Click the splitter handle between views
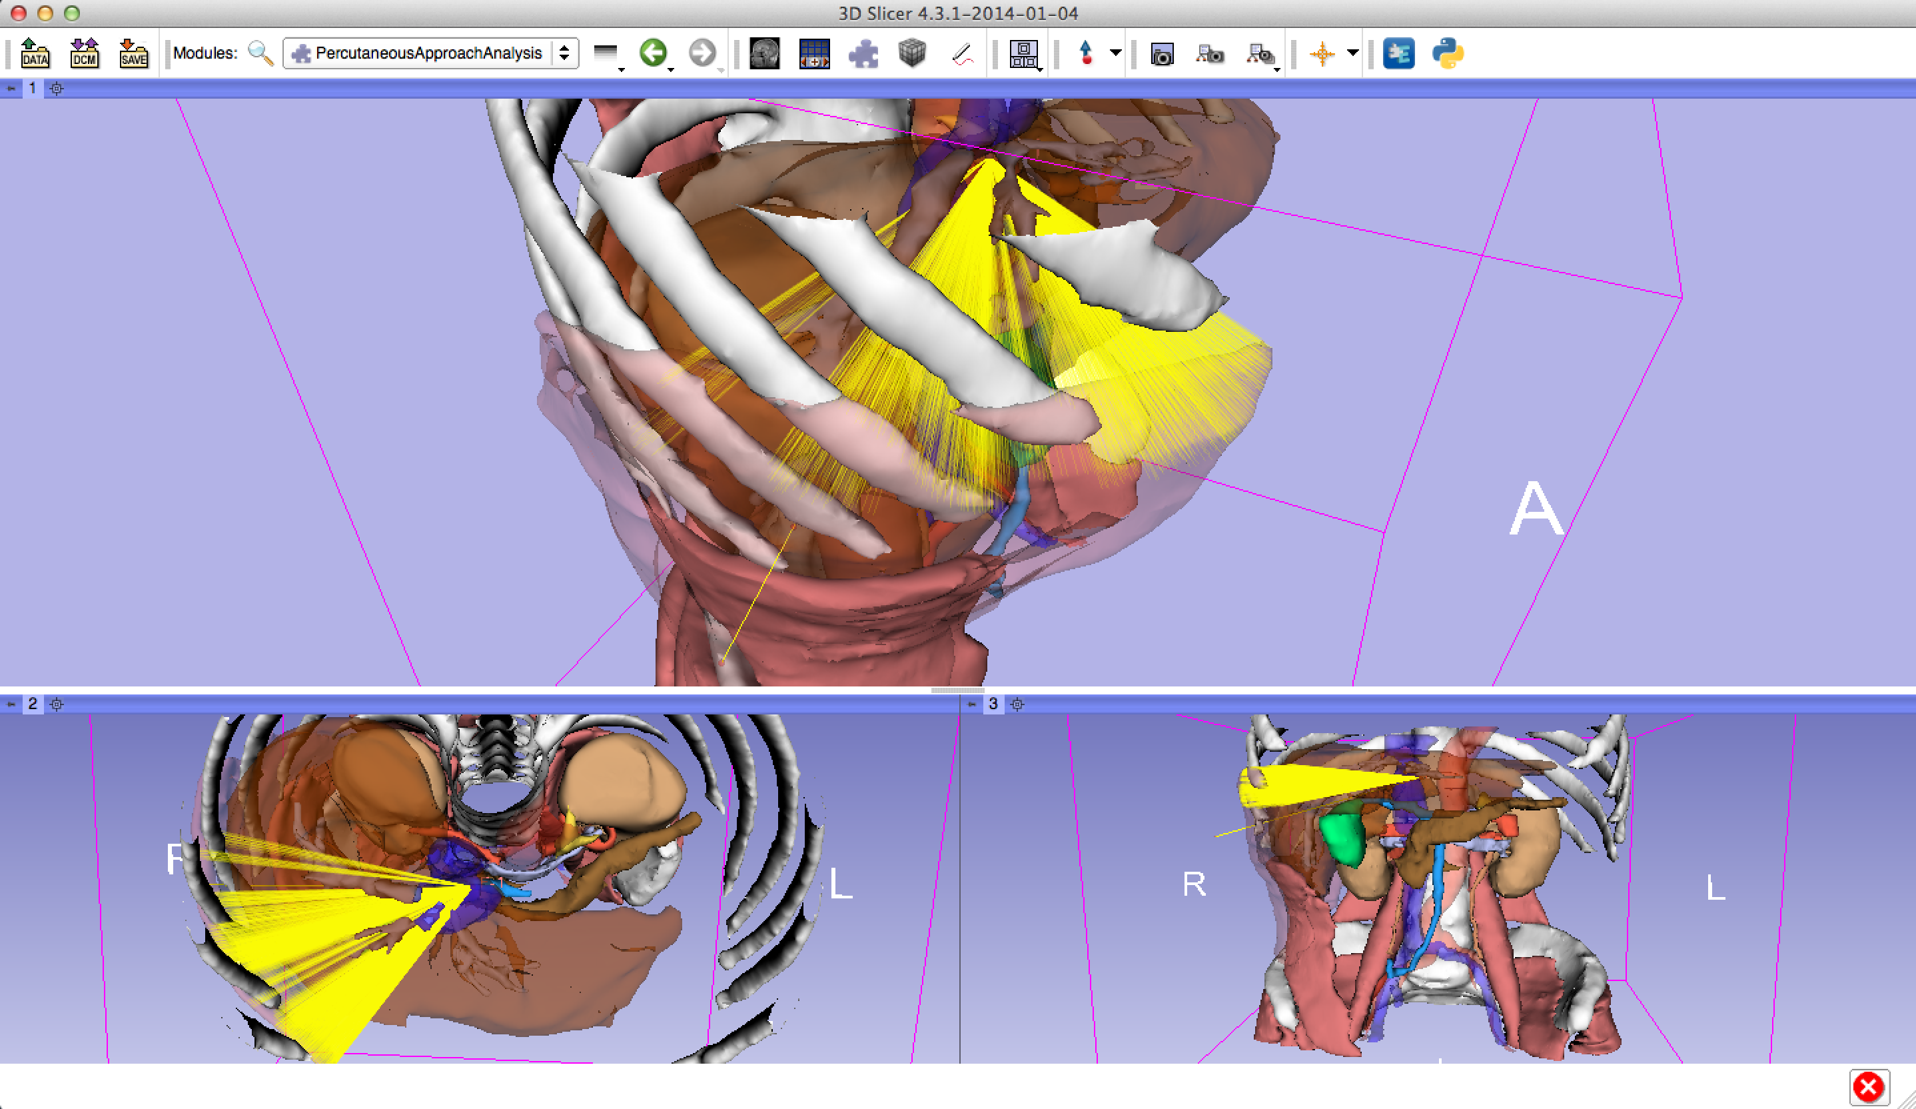The image size is (1916, 1109). click(x=957, y=690)
